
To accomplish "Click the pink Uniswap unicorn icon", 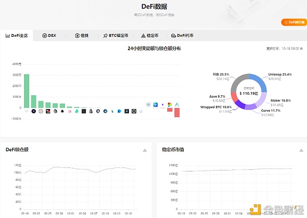I will tap(70, 111).
